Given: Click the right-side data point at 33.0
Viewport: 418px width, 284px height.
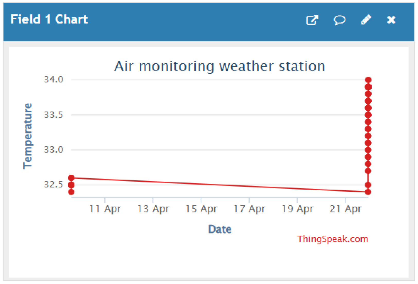Looking at the screenshot, I should tap(368, 150).
